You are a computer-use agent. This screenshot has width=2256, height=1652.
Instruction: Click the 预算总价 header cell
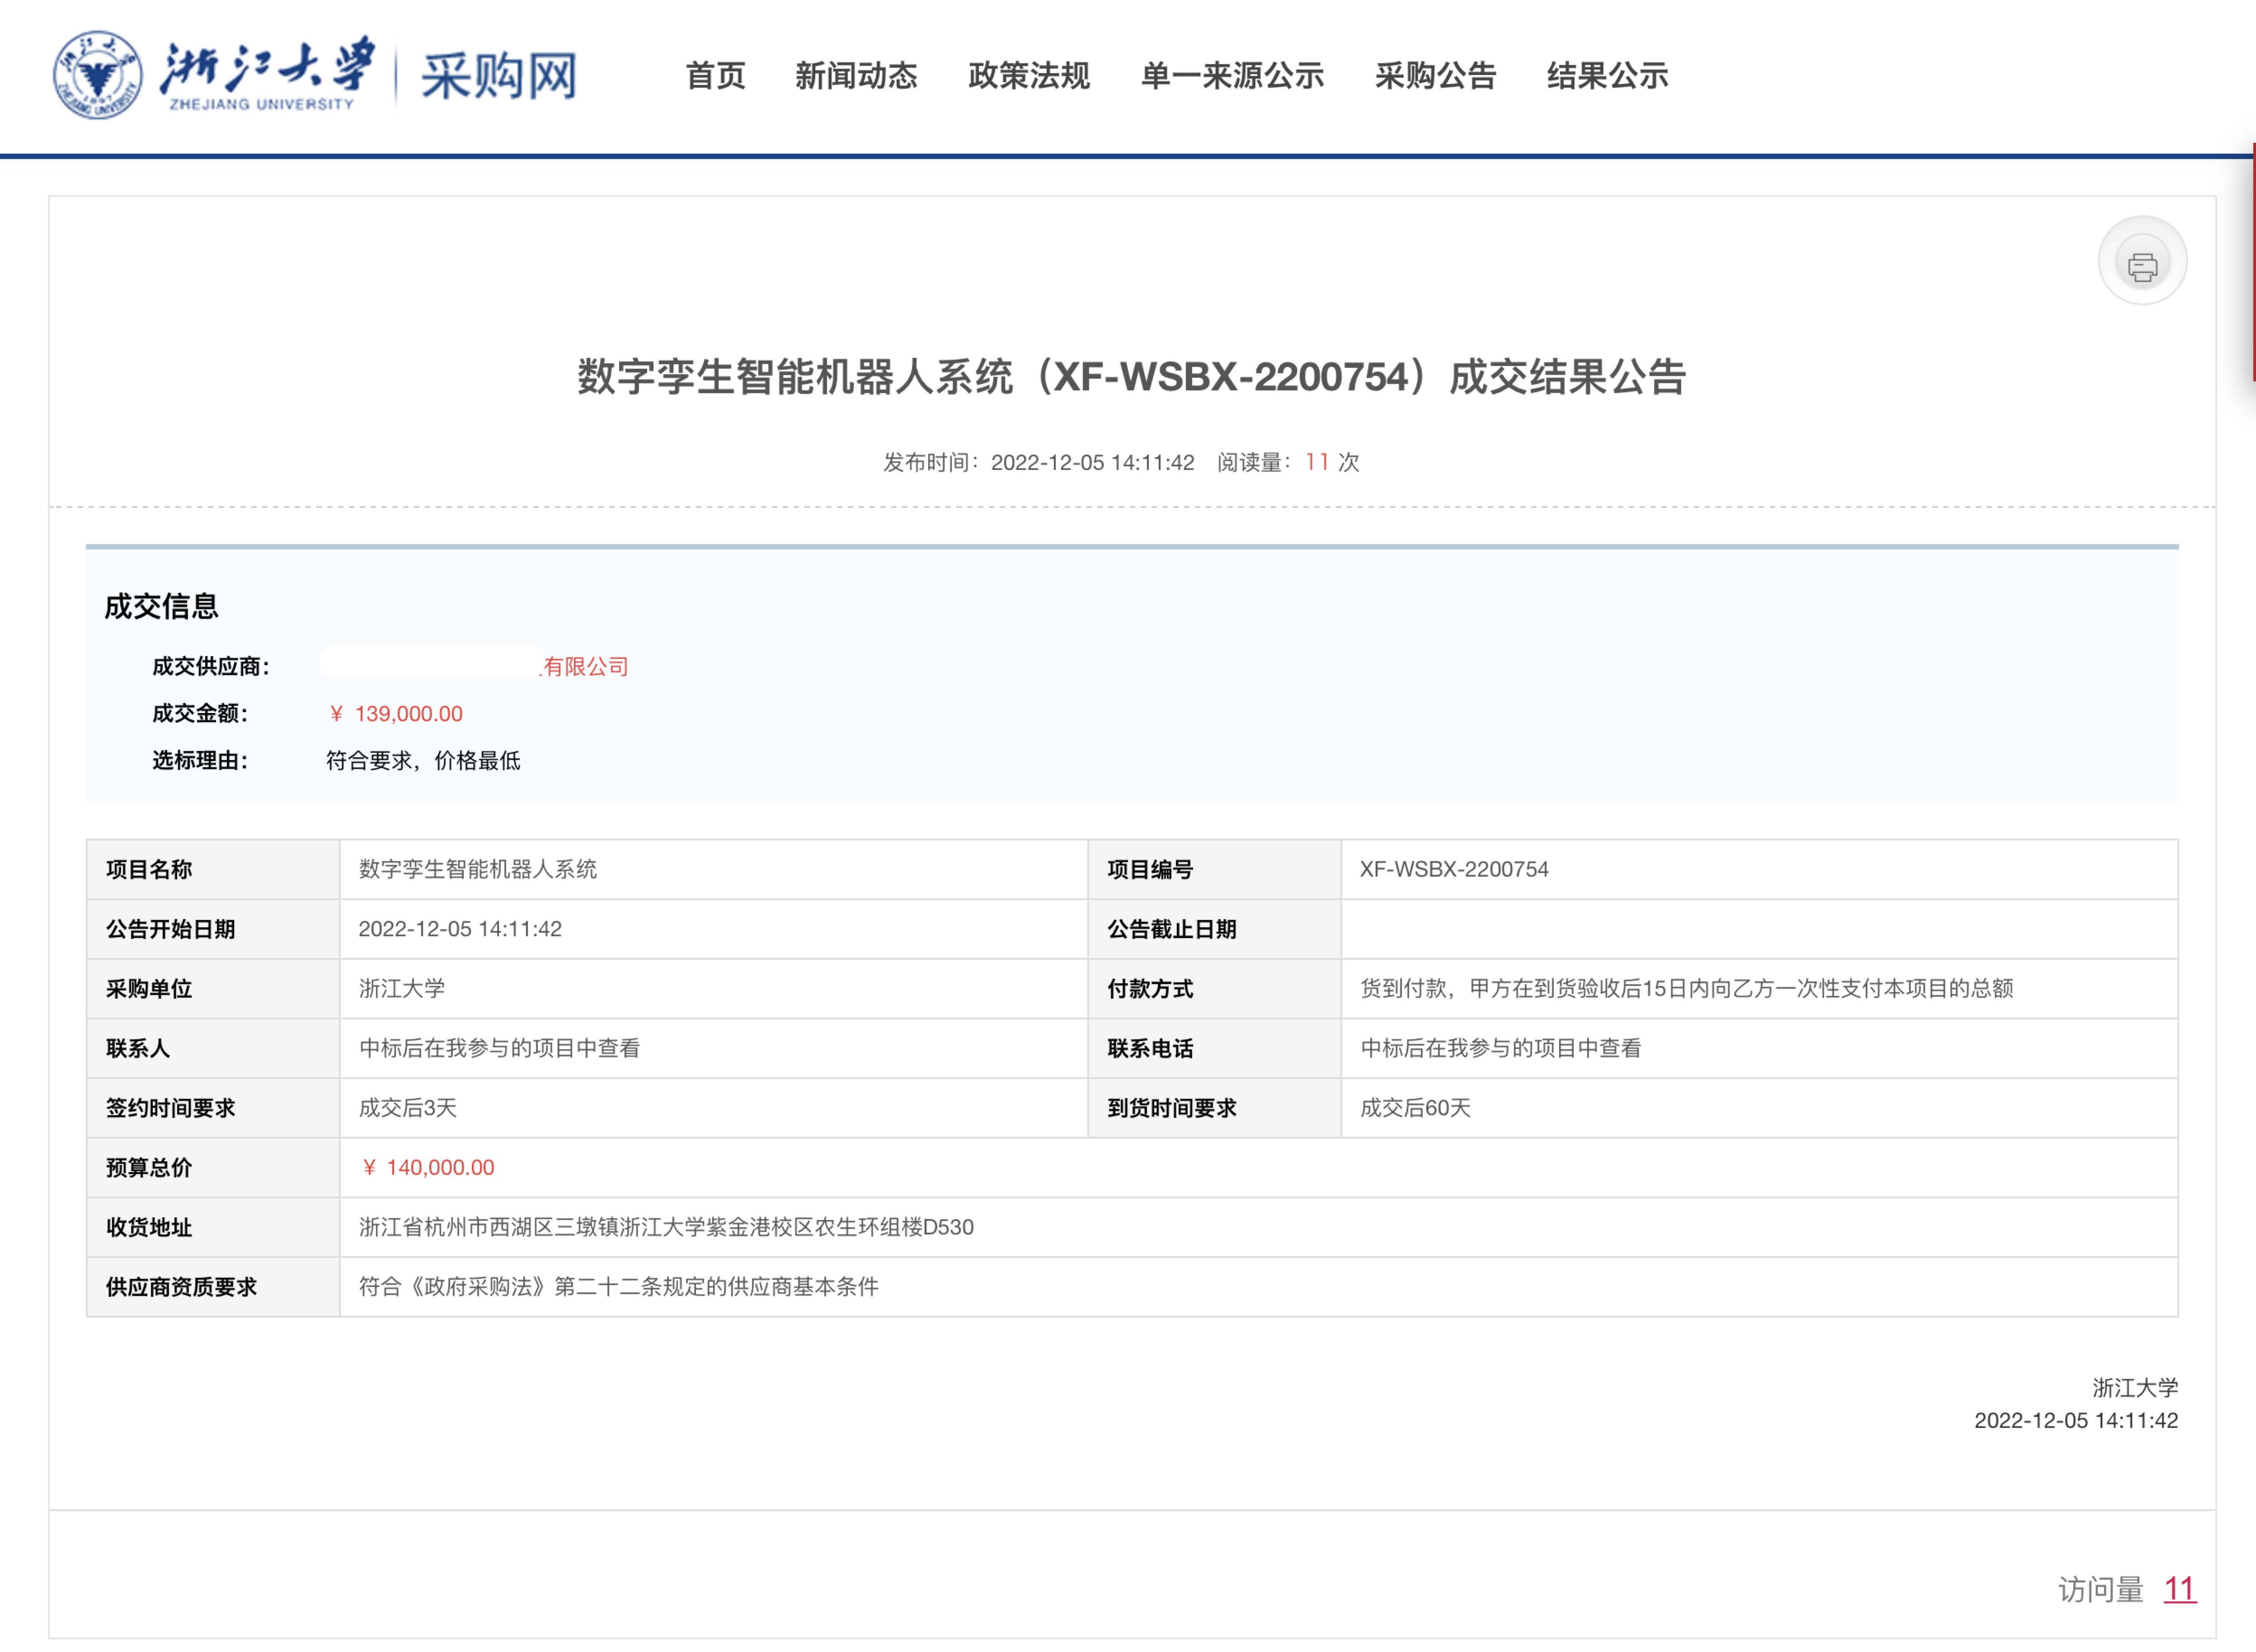tap(213, 1167)
